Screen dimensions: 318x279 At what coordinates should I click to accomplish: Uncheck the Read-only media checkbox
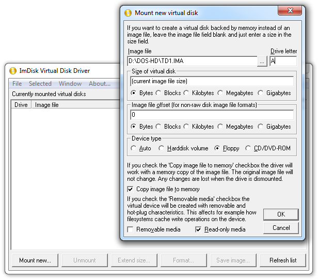[x=199, y=229]
